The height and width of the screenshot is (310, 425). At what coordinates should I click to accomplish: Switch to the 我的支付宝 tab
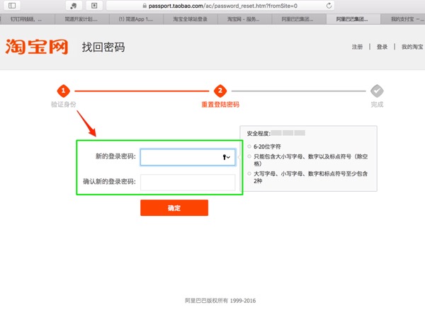point(403,19)
